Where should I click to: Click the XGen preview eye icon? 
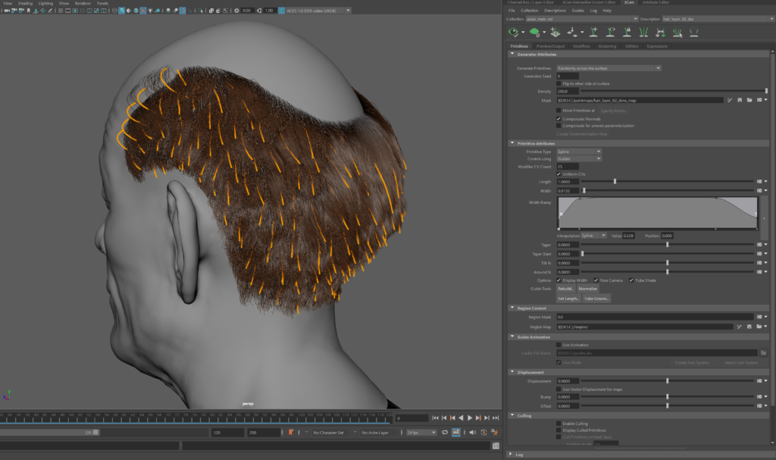click(x=515, y=32)
